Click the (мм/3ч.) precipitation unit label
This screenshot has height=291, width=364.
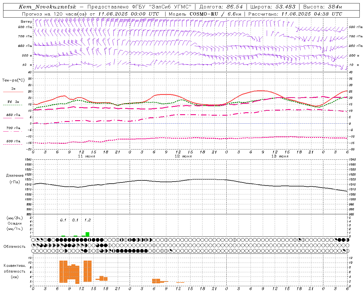point(15,218)
